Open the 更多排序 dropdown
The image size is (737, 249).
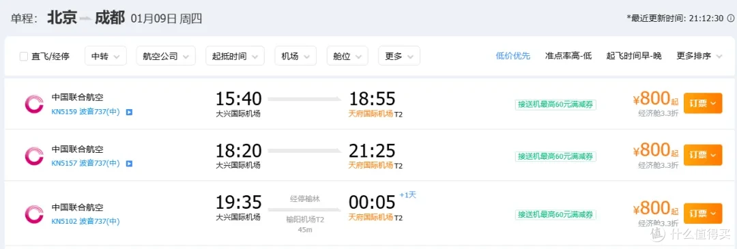699,56
